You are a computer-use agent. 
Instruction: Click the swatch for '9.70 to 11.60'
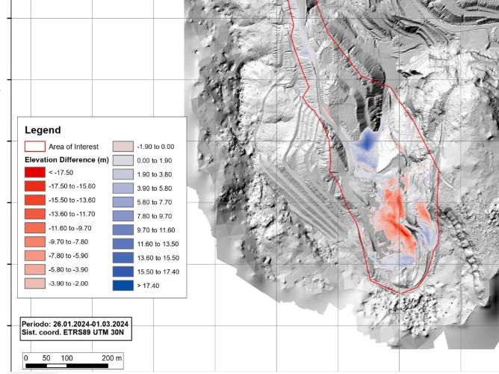pyautogui.click(x=123, y=230)
